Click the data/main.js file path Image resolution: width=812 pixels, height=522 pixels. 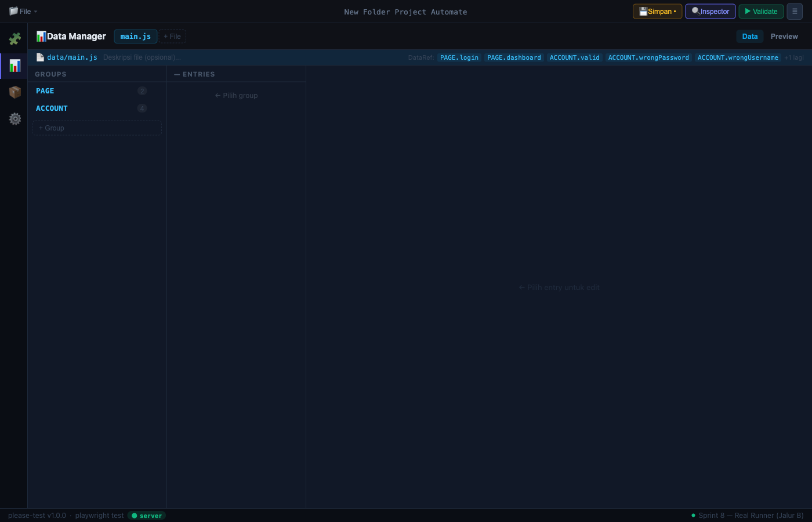pos(72,57)
